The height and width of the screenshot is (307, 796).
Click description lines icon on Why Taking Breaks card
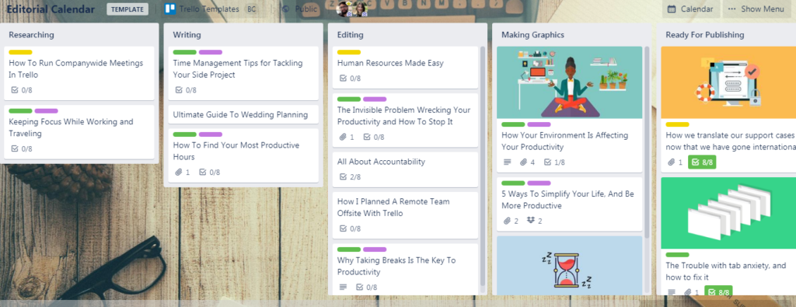343,288
